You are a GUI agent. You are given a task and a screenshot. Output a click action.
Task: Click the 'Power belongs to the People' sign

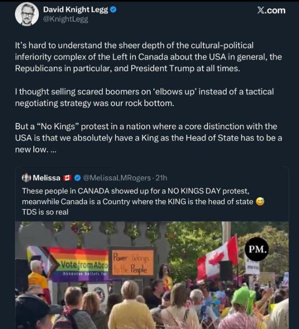133,262
